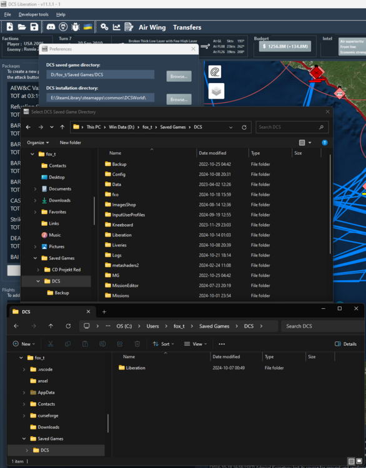The height and width of the screenshot is (468, 366).
Task: Open the Budget button showing $1256.8M
Action: [x=285, y=46]
